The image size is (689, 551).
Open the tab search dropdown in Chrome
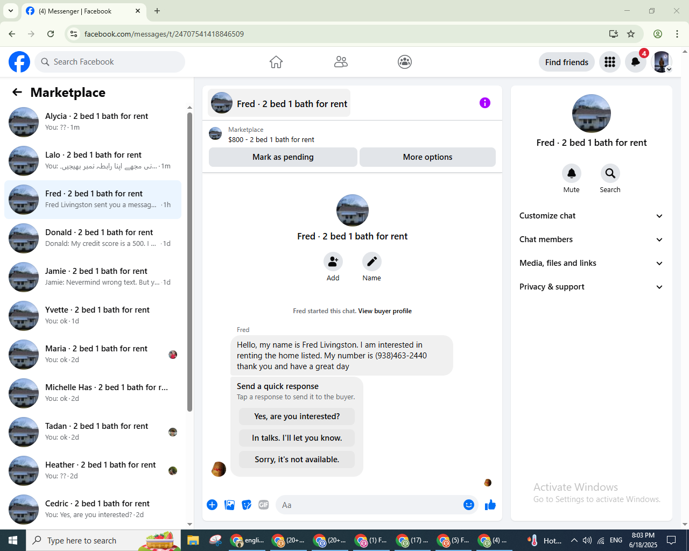[11, 11]
